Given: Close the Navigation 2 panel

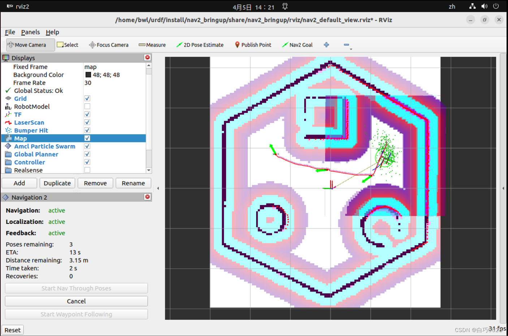Looking at the screenshot, I should click(x=147, y=197).
